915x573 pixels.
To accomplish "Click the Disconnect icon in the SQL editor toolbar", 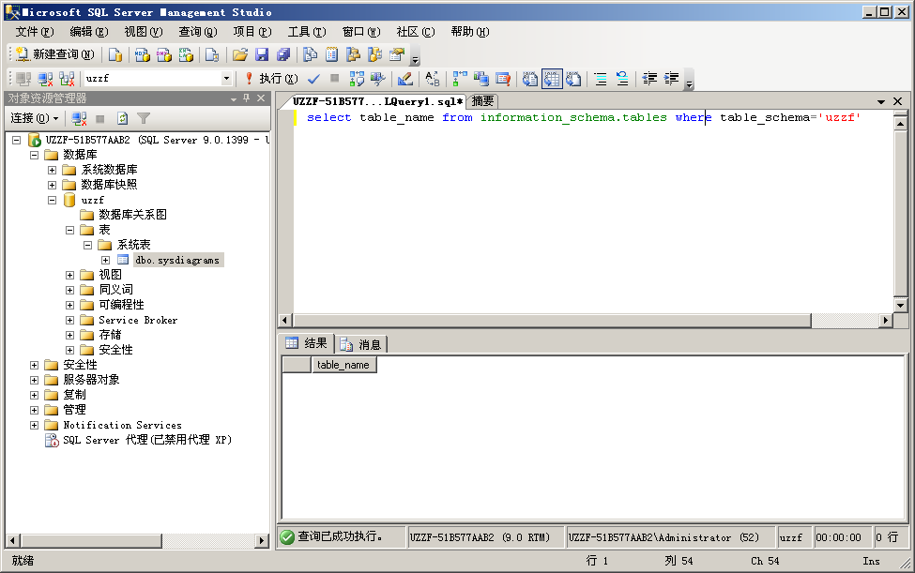I will pyautogui.click(x=45, y=79).
